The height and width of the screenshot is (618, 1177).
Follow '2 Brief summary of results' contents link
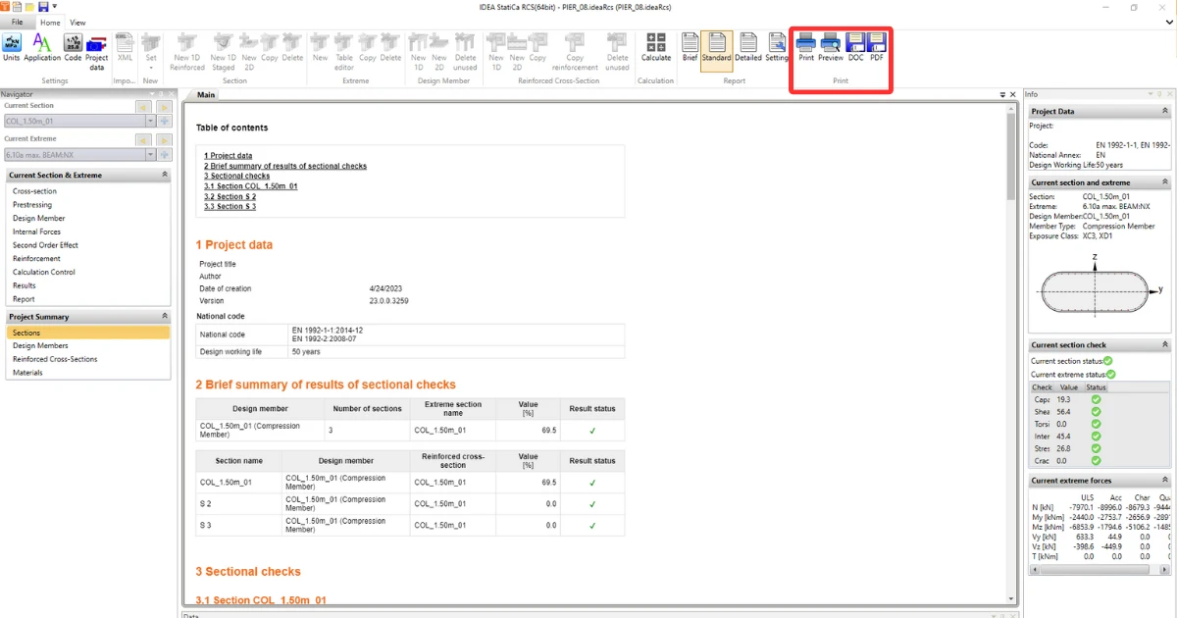285,166
